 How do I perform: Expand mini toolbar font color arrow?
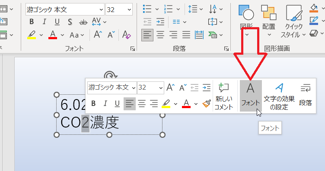pos(196,104)
